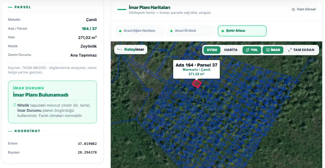Image resolution: width=325 pixels, height=168 pixels.
Task: Click the layers stack icon in İMAR button
Action: pos(268,50)
